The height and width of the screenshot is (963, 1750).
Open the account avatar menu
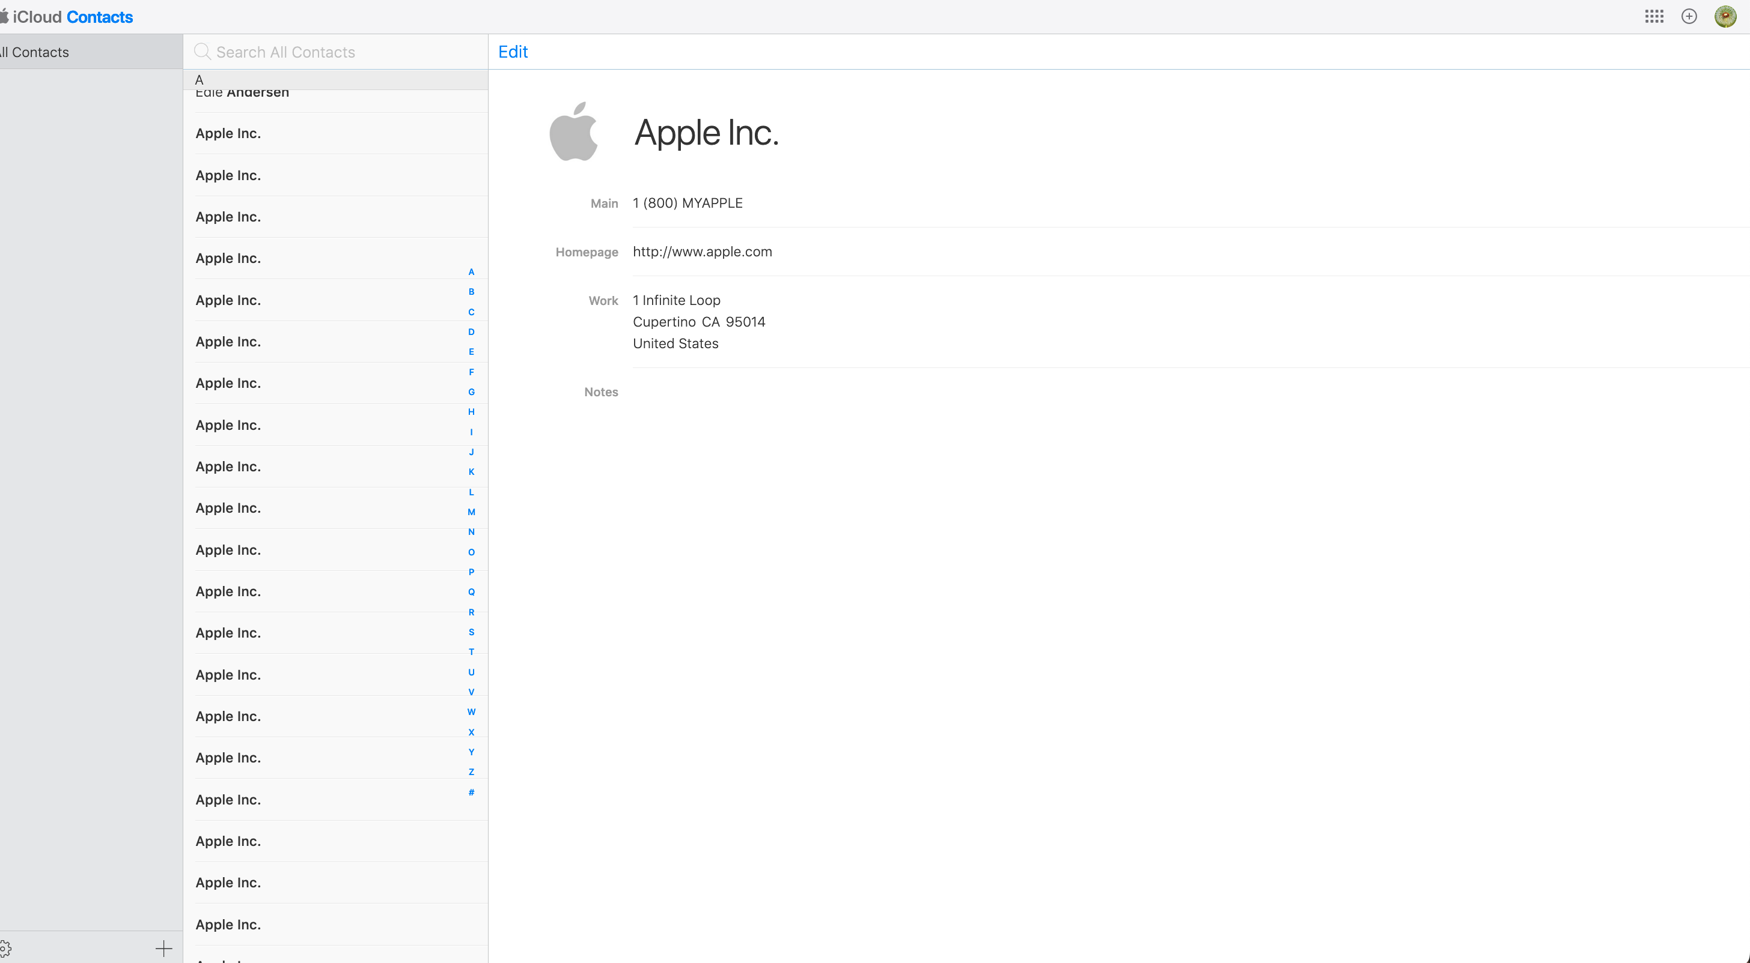pyautogui.click(x=1725, y=16)
